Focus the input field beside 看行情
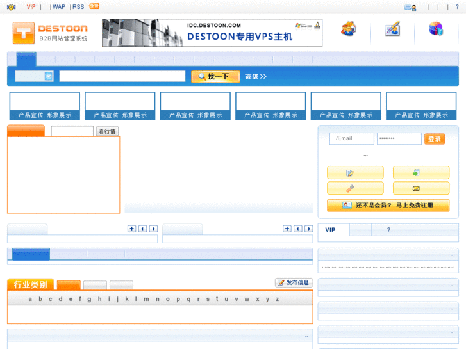Screen dimensions: 466x349 [x=72, y=131]
